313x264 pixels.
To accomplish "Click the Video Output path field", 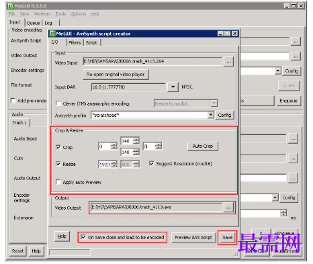I will tap(156, 207).
